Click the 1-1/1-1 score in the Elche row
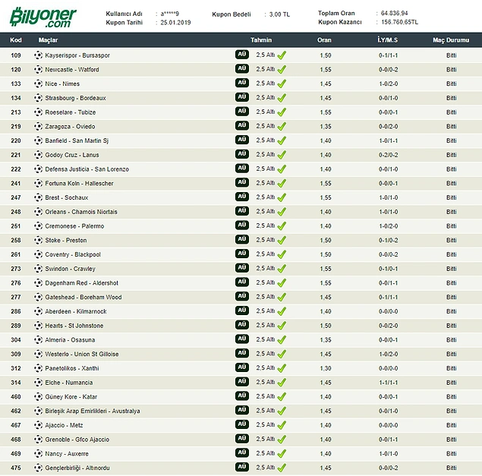The height and width of the screenshot is (476, 482). click(x=388, y=383)
